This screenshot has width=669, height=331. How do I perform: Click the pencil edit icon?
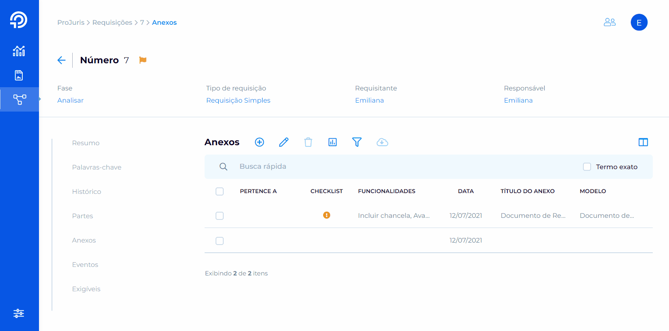[x=284, y=142]
